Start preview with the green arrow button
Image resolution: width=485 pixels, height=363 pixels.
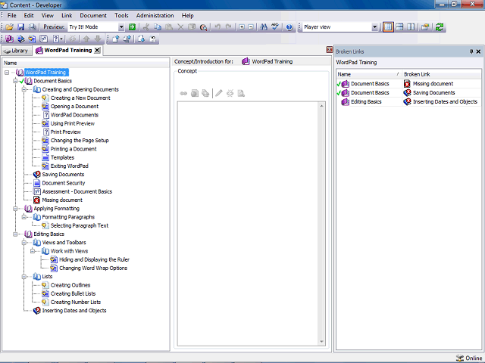click(132, 27)
